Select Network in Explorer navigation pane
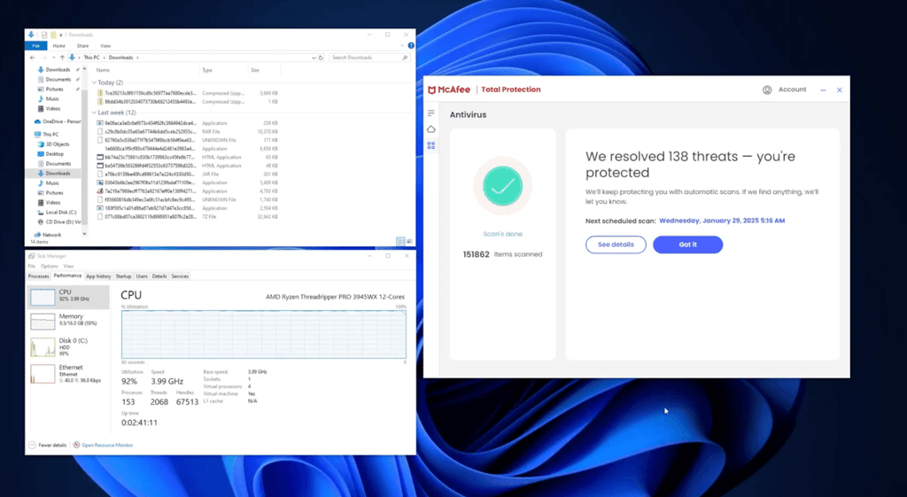This screenshot has height=497, width=907. point(48,235)
